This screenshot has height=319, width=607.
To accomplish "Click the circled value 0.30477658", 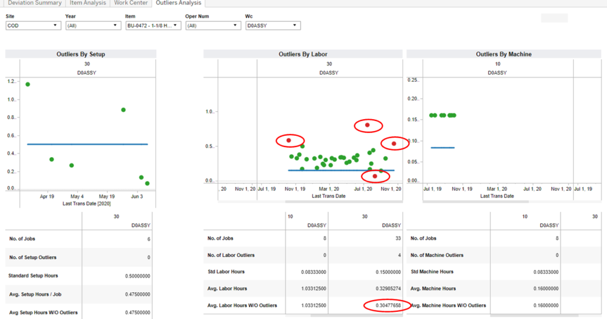I will pyautogui.click(x=388, y=305).
